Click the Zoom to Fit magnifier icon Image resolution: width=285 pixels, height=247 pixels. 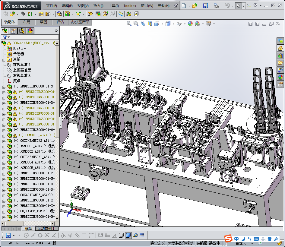tap(129, 24)
